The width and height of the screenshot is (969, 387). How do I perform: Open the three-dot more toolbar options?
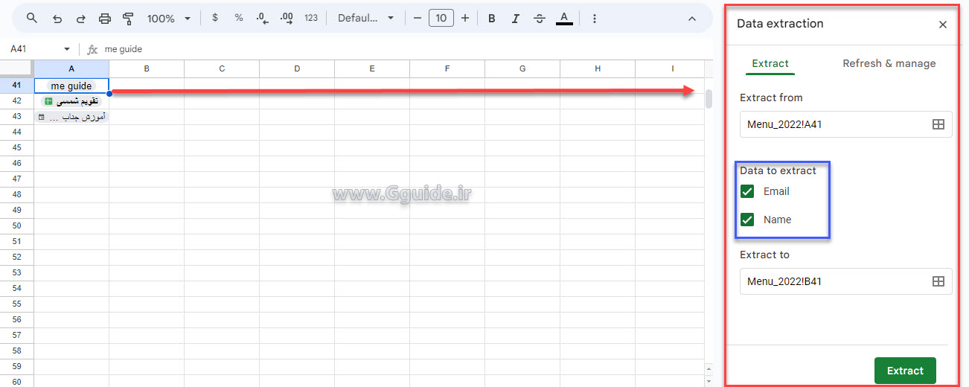point(594,19)
